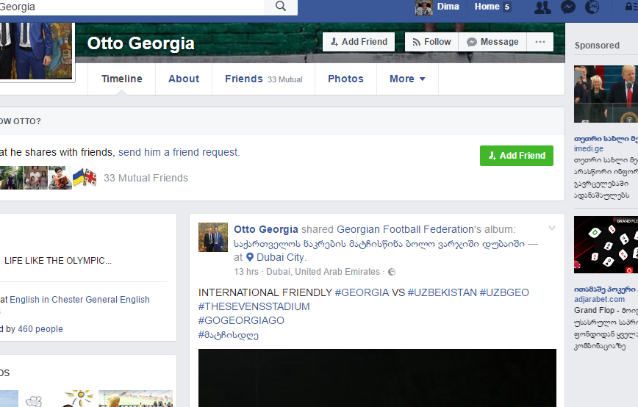Image resolution: width=638 pixels, height=407 pixels.
Task: Open the About tab
Action: (184, 79)
